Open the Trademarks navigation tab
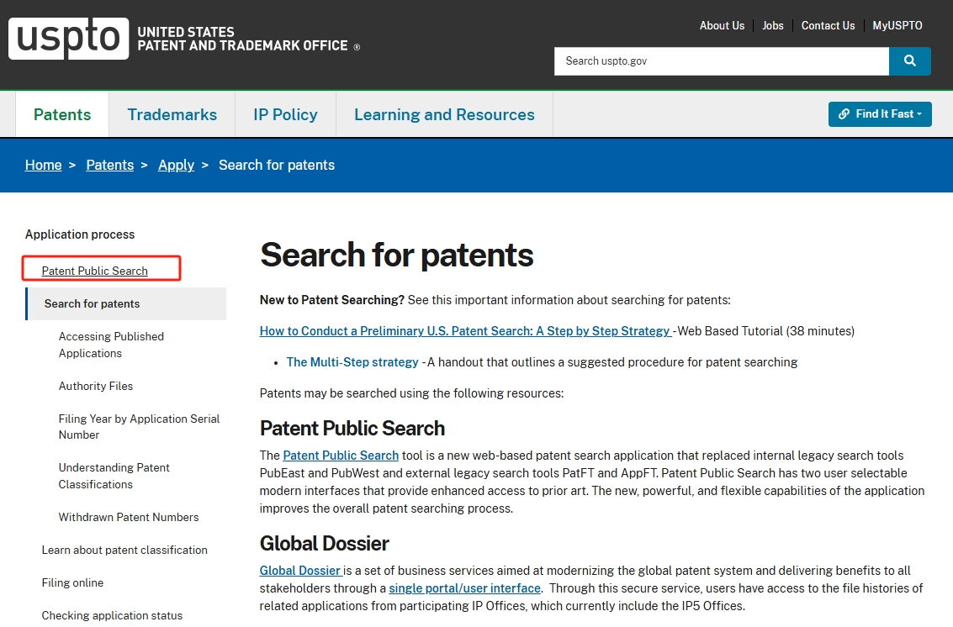 (x=172, y=115)
